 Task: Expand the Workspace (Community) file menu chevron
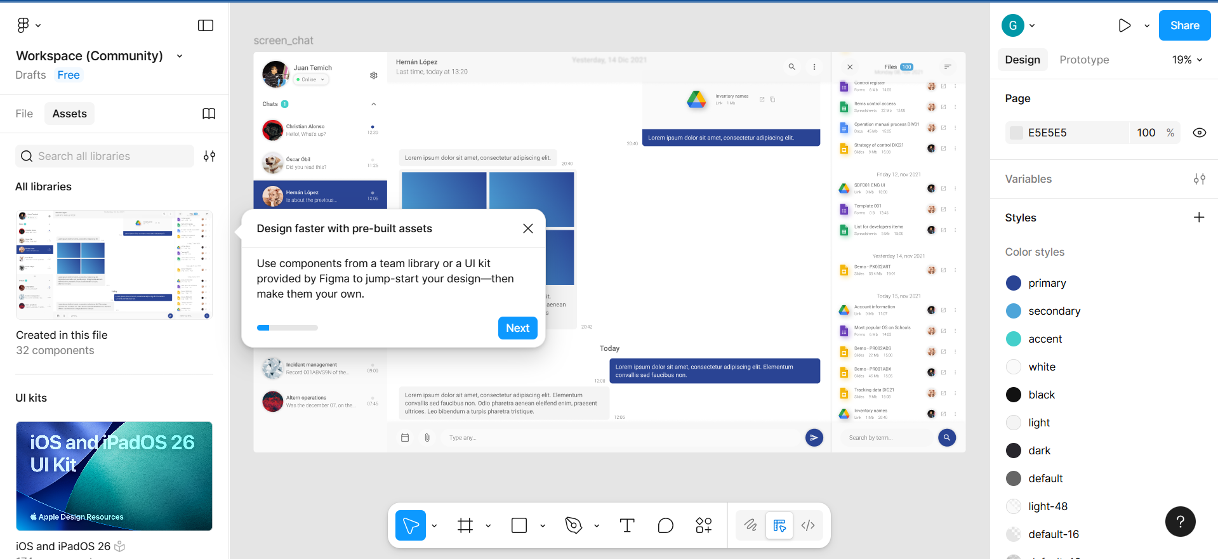coord(180,56)
